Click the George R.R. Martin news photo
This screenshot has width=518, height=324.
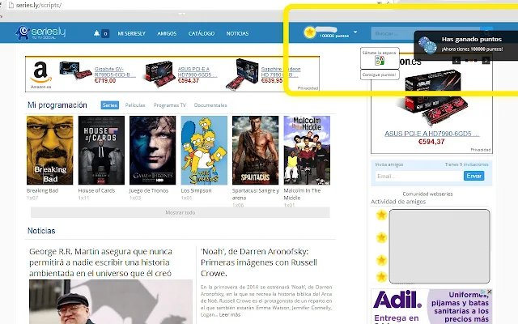click(x=111, y=302)
